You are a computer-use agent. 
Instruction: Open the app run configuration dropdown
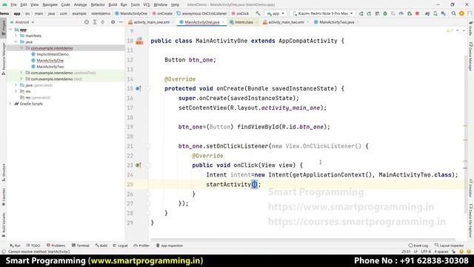click(276, 13)
